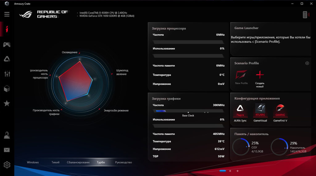The image size is (316, 176).
Task: Open the game controller library icon
Action: click(7, 45)
